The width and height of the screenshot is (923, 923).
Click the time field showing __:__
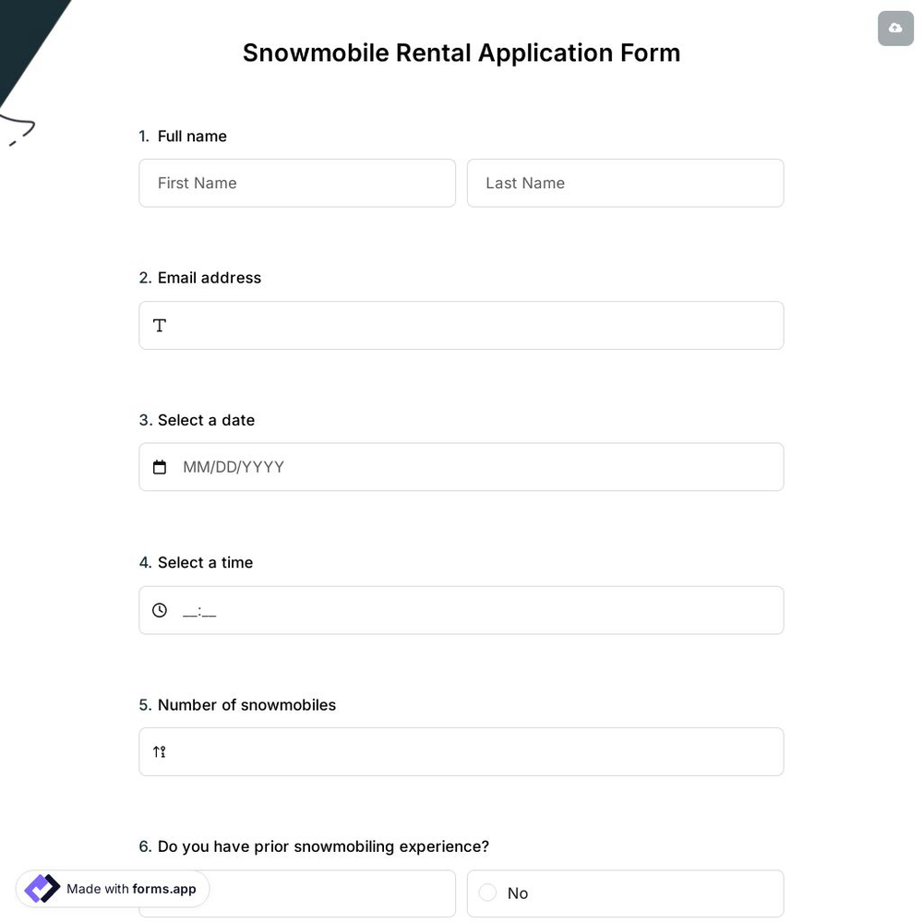pos(199,610)
